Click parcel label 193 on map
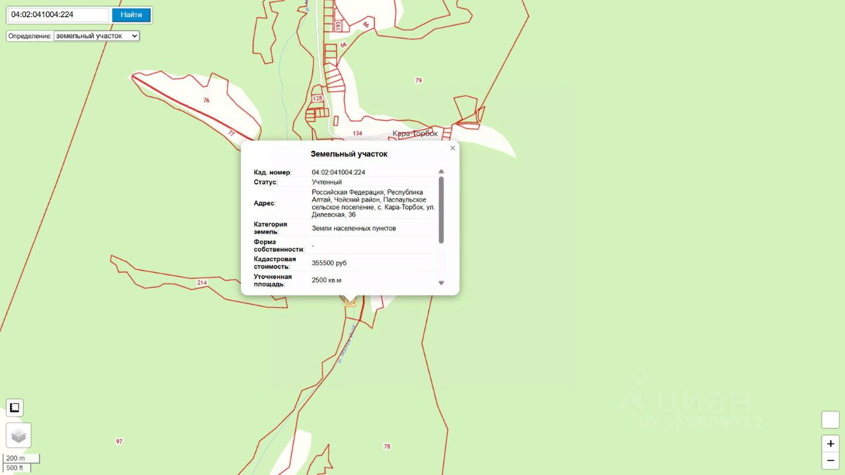The image size is (845, 475). (338, 26)
